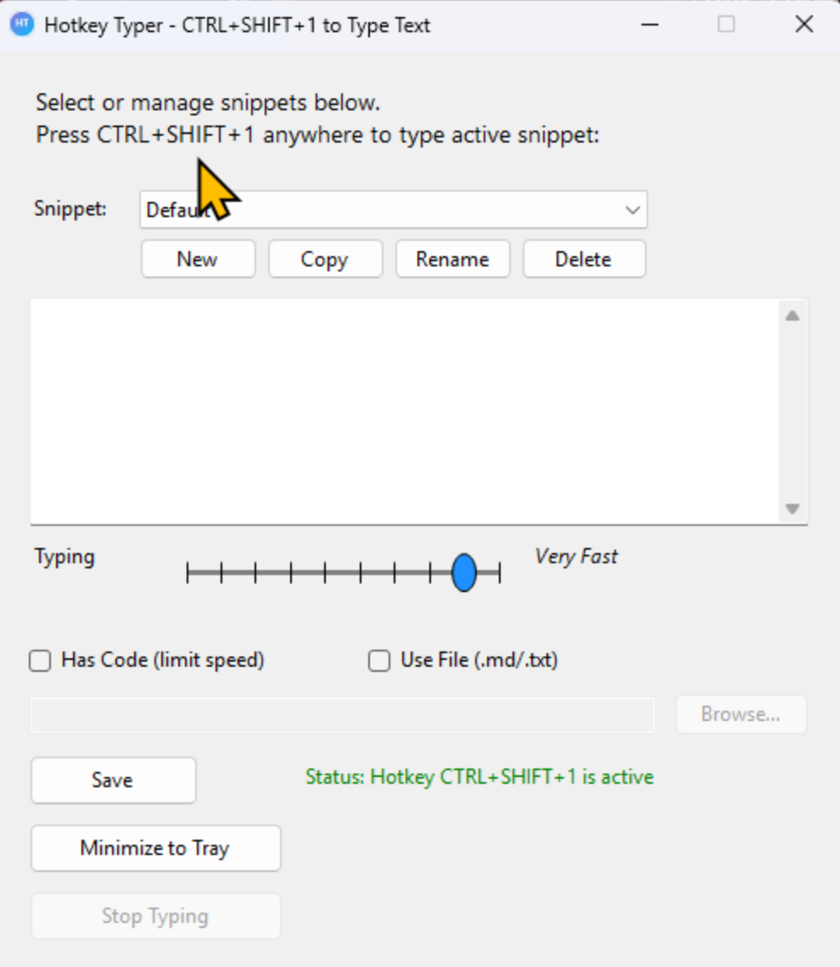Enable the Has Code (limit speed) option

[39, 660]
